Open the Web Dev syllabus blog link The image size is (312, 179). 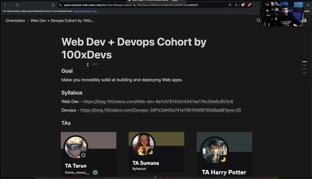coord(158,101)
